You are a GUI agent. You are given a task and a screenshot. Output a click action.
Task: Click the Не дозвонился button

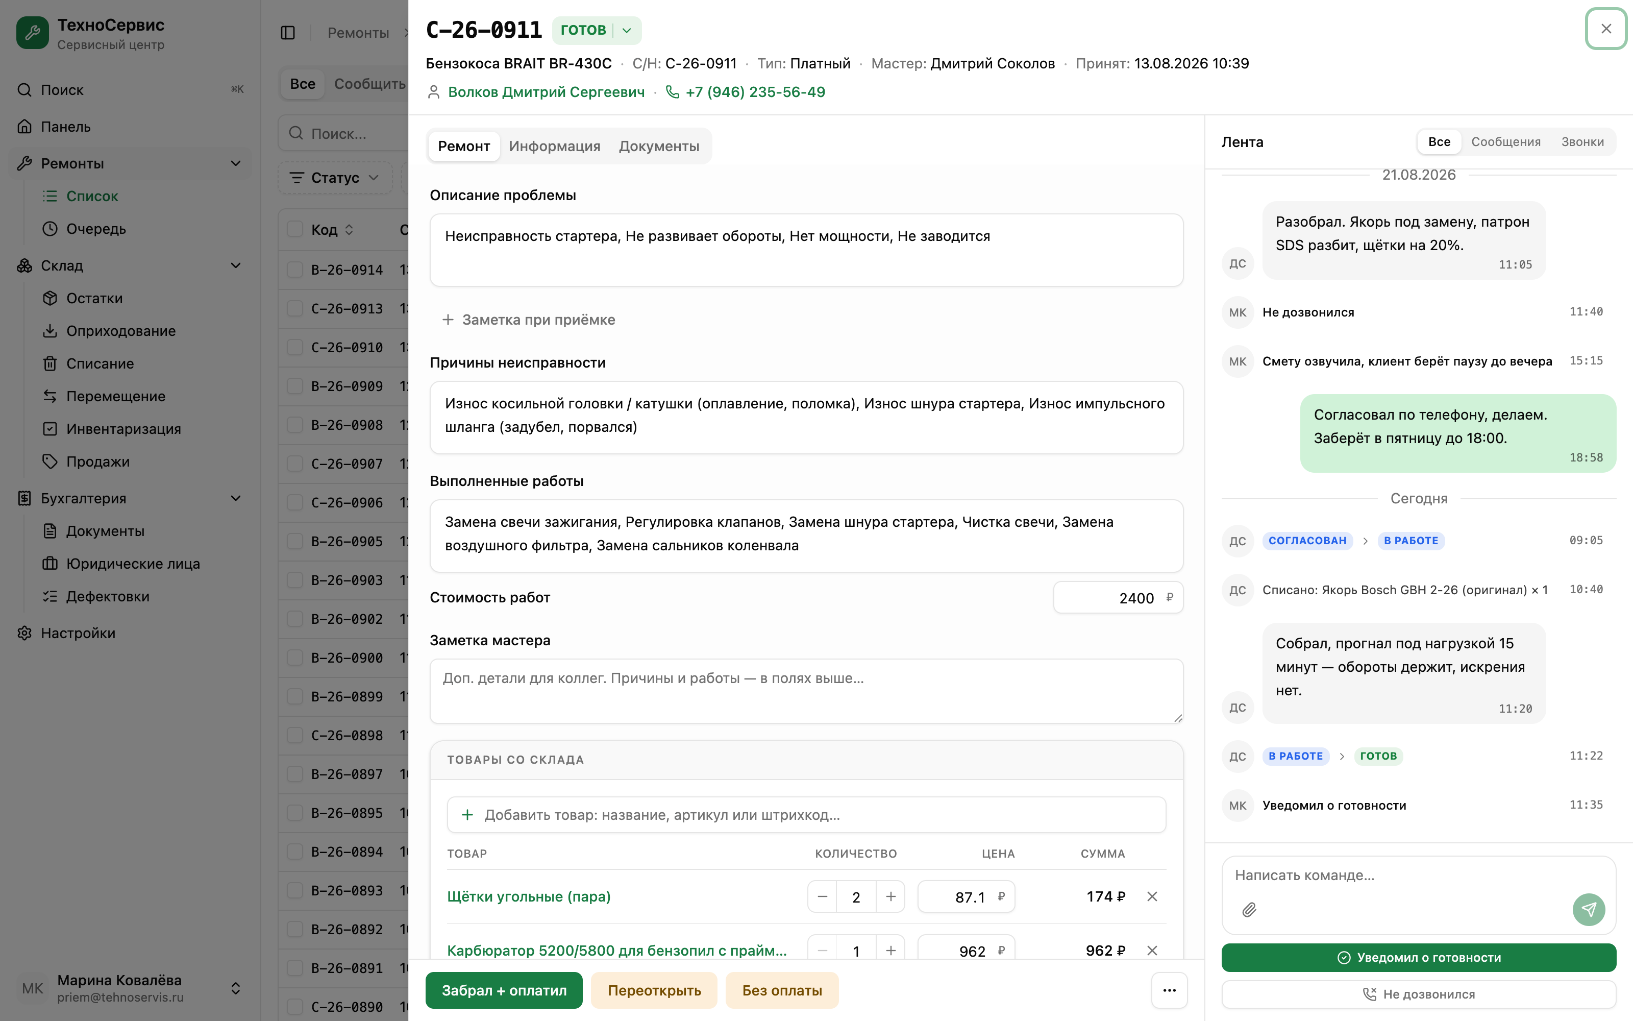(x=1419, y=994)
